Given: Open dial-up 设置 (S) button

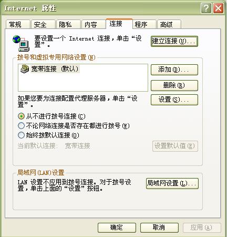Looking at the screenshot, I should point(174,100).
